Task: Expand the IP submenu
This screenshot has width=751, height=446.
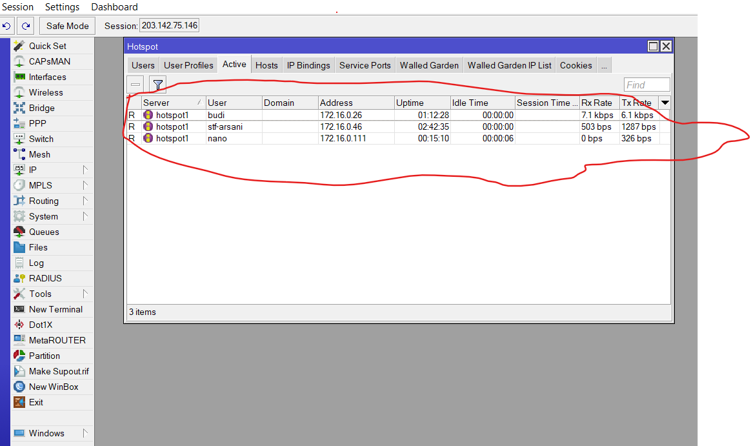Action: point(85,170)
